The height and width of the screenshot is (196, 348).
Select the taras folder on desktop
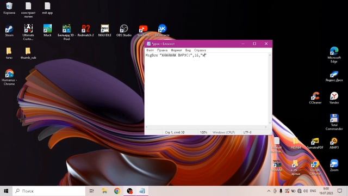(9, 53)
